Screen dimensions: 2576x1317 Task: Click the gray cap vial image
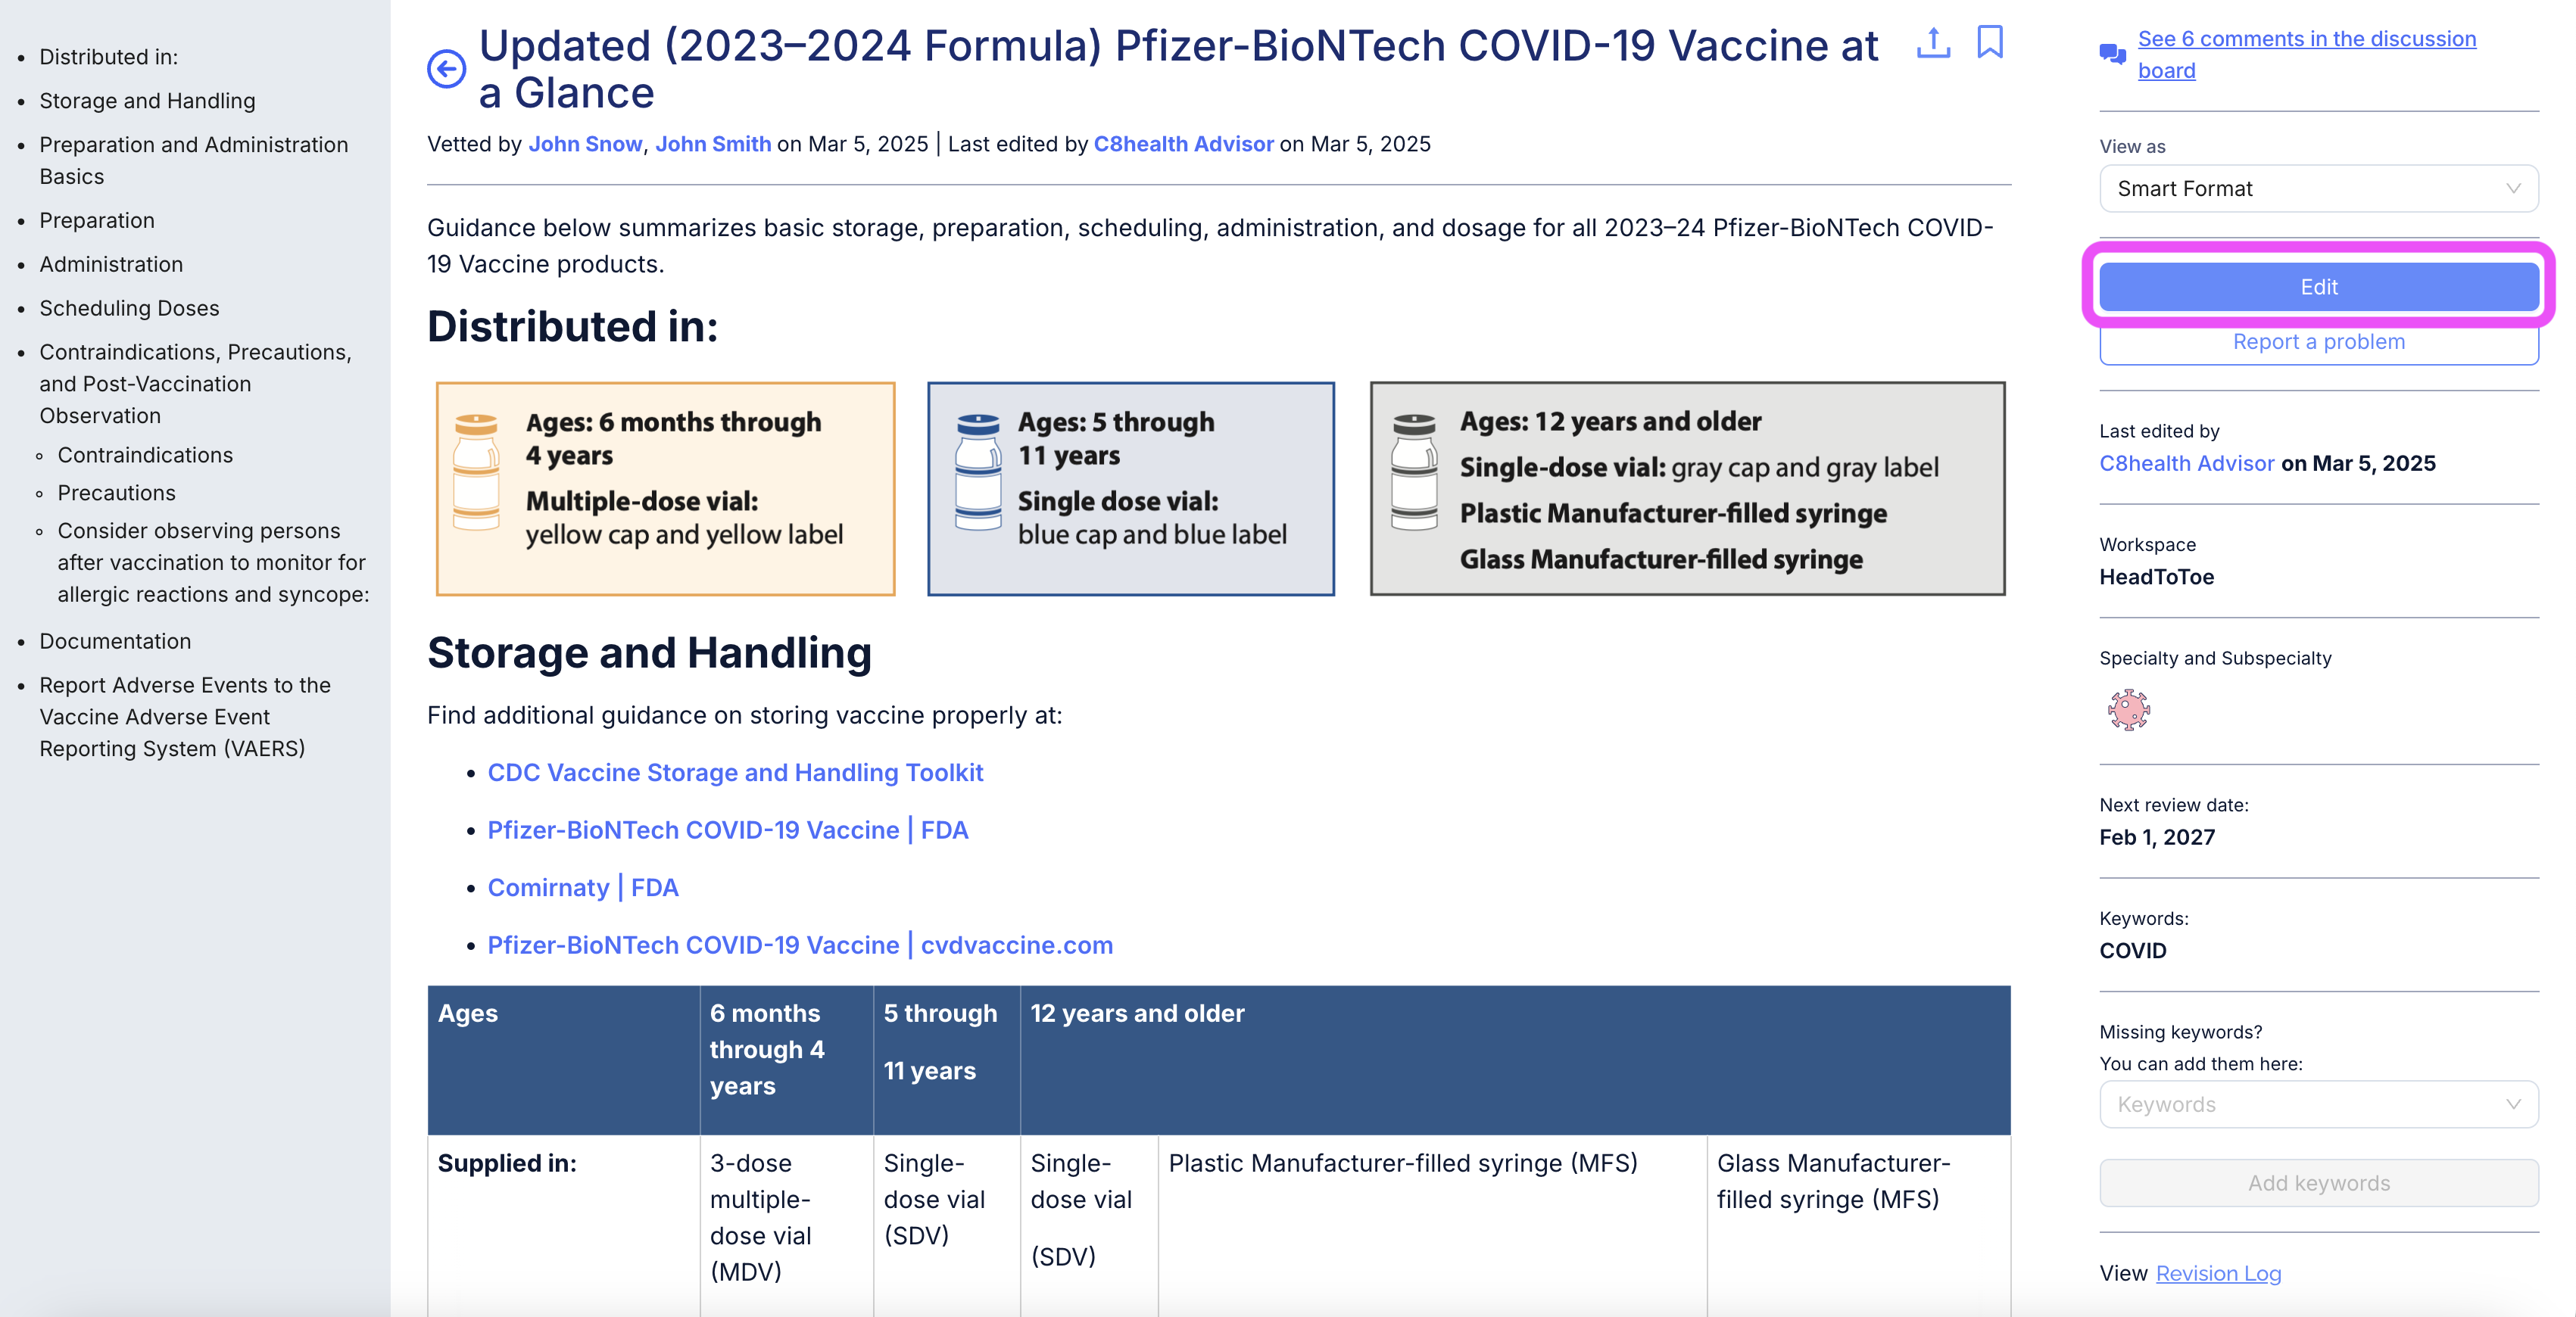1414,472
